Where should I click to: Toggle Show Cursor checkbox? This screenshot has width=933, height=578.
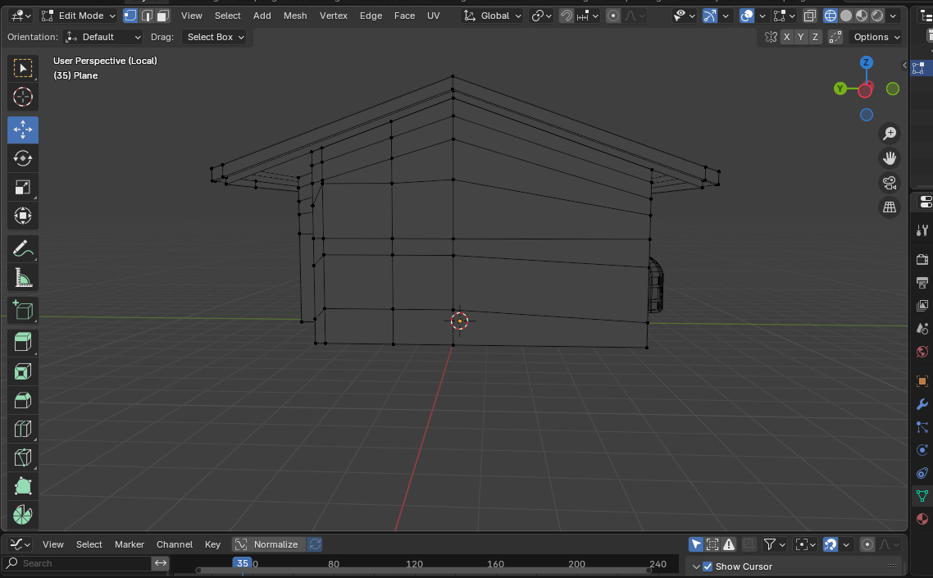pyautogui.click(x=708, y=566)
